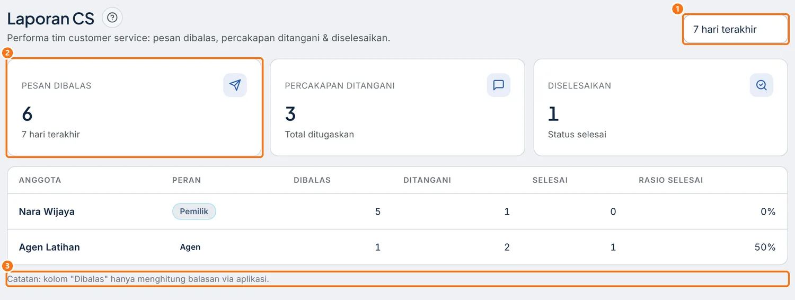Click Dibalas value 5 in Nara Wijaya row
Image resolution: width=795 pixels, height=300 pixels.
(x=378, y=211)
